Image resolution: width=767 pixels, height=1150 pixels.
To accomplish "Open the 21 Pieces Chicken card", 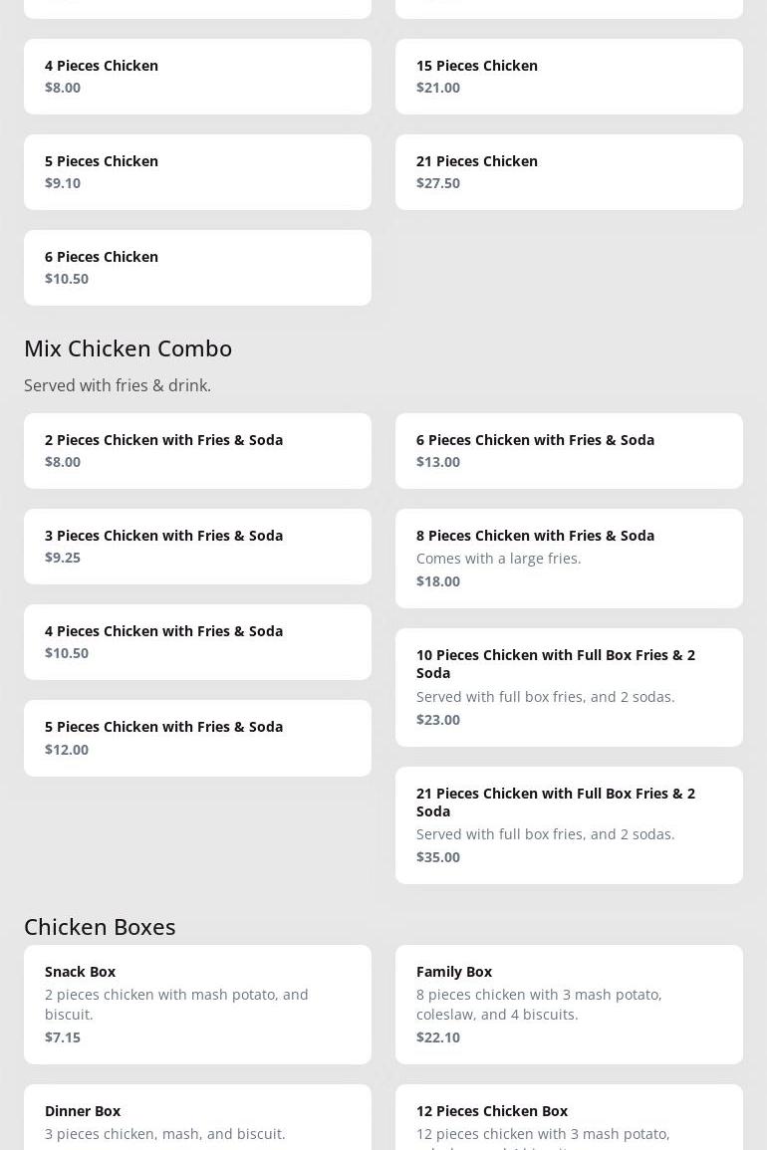I will click(569, 172).
